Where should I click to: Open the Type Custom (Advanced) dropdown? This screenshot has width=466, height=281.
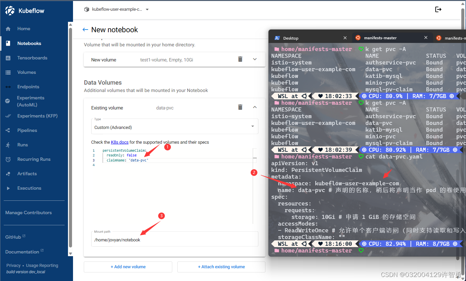pyautogui.click(x=175, y=127)
